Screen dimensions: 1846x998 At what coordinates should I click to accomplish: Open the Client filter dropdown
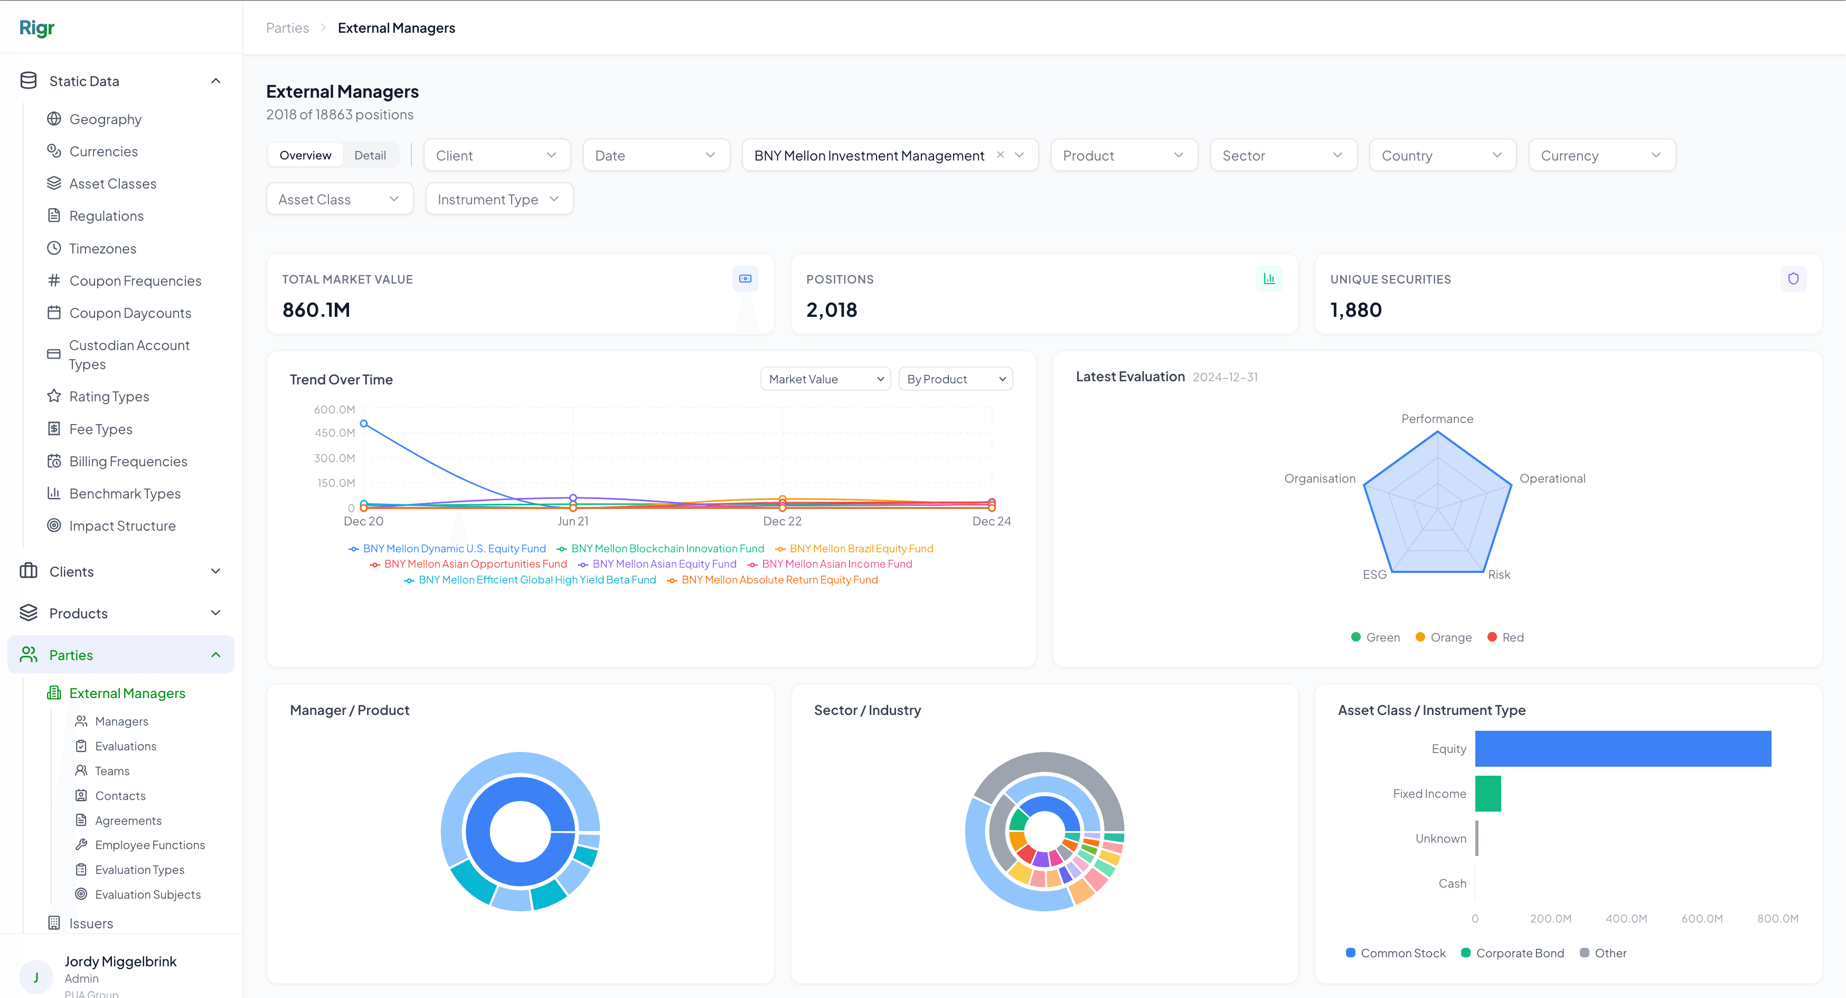point(496,155)
